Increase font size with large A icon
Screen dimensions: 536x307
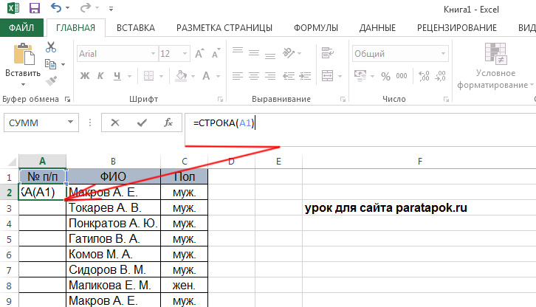(x=199, y=53)
